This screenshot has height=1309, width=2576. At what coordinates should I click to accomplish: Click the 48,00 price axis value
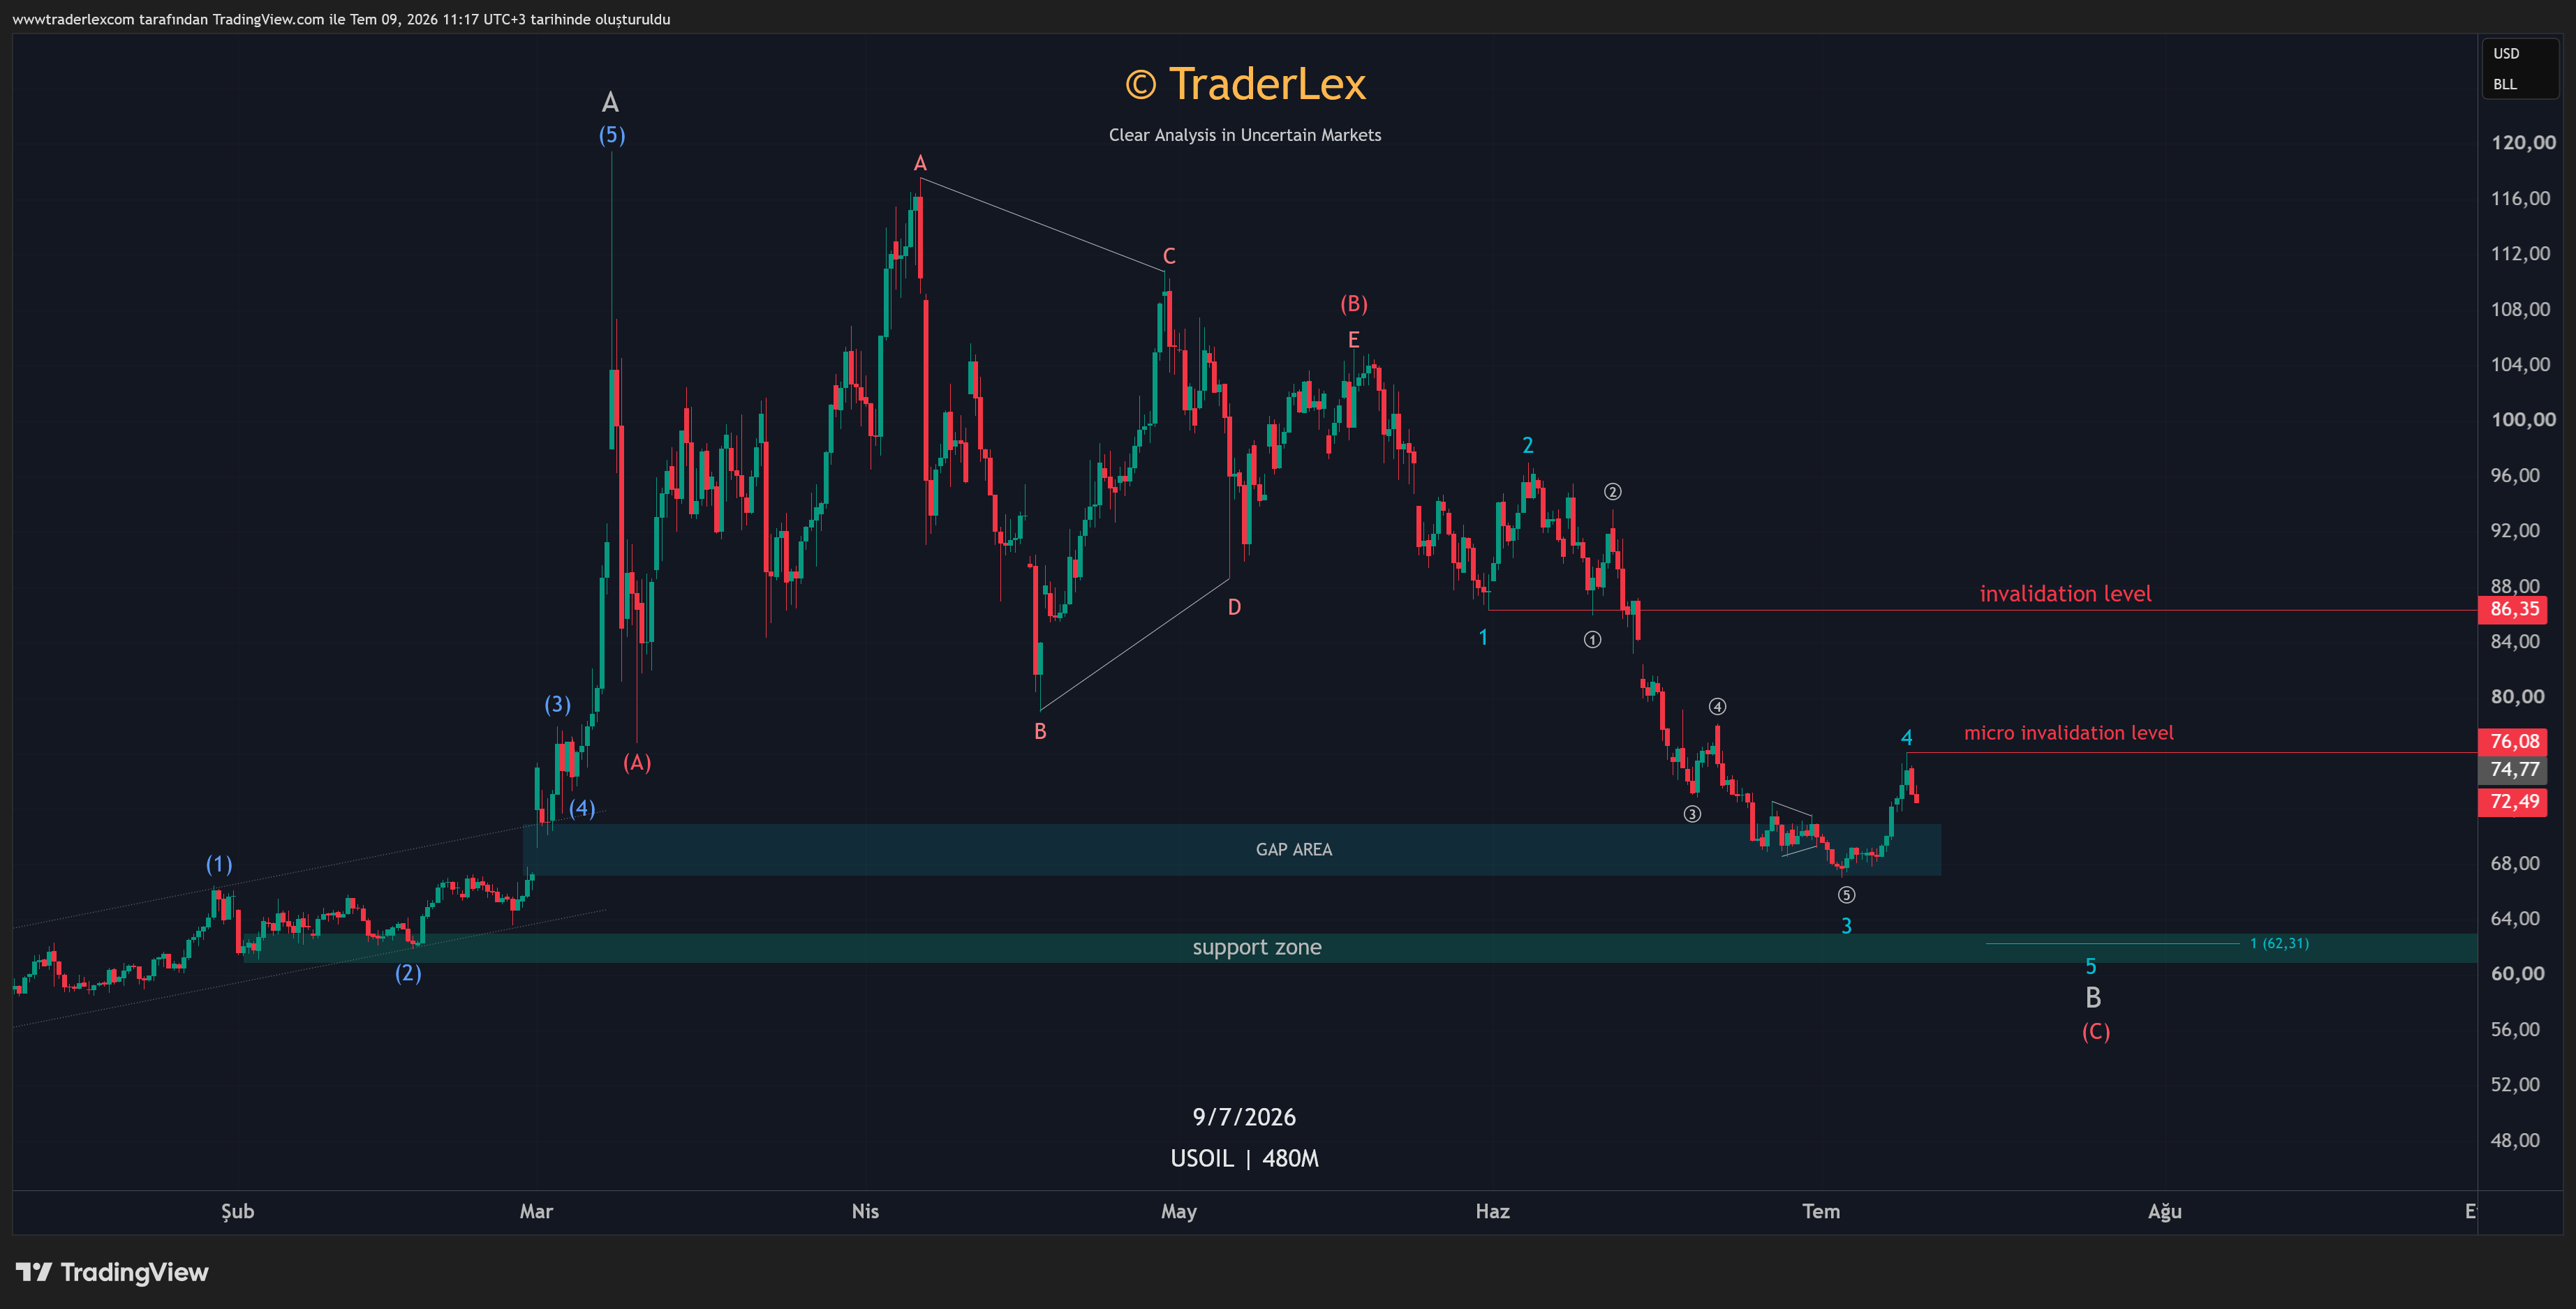click(x=2514, y=1140)
